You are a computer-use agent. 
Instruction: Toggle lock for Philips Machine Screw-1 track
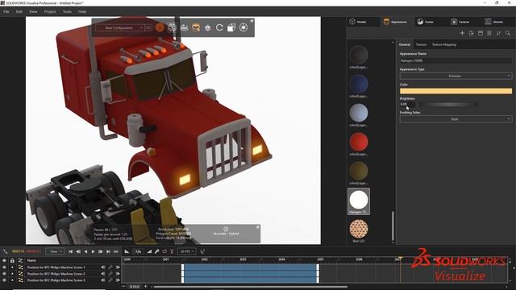click(12, 267)
